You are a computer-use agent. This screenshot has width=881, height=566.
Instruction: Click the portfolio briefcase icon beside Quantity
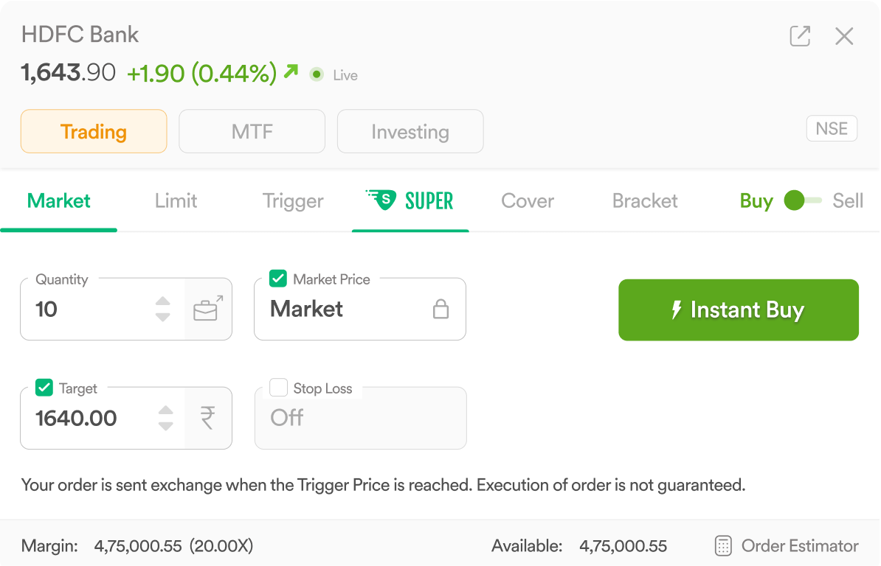[208, 309]
